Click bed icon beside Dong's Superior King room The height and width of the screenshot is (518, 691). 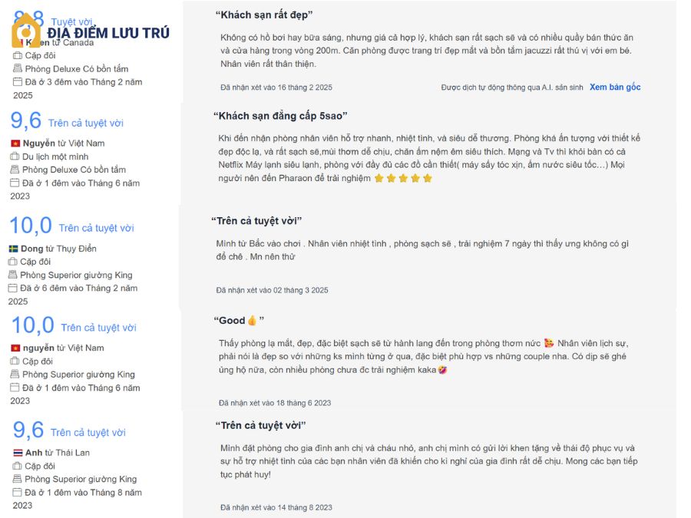13,275
